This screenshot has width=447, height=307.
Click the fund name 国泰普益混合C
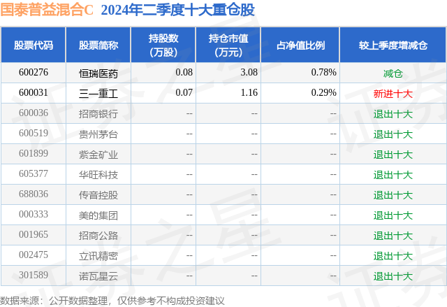coord(47,9)
